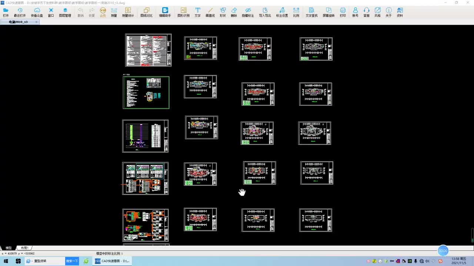Select the 删除 eraser tool
This screenshot has width=474, height=266.
click(234, 12)
